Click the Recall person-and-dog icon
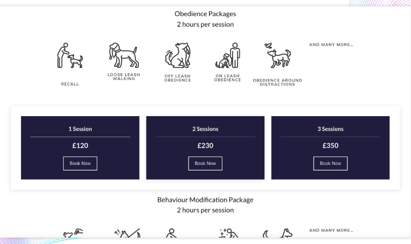 pyautogui.click(x=70, y=56)
